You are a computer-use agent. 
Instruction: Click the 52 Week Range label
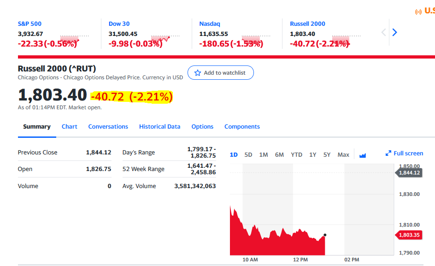143,169
